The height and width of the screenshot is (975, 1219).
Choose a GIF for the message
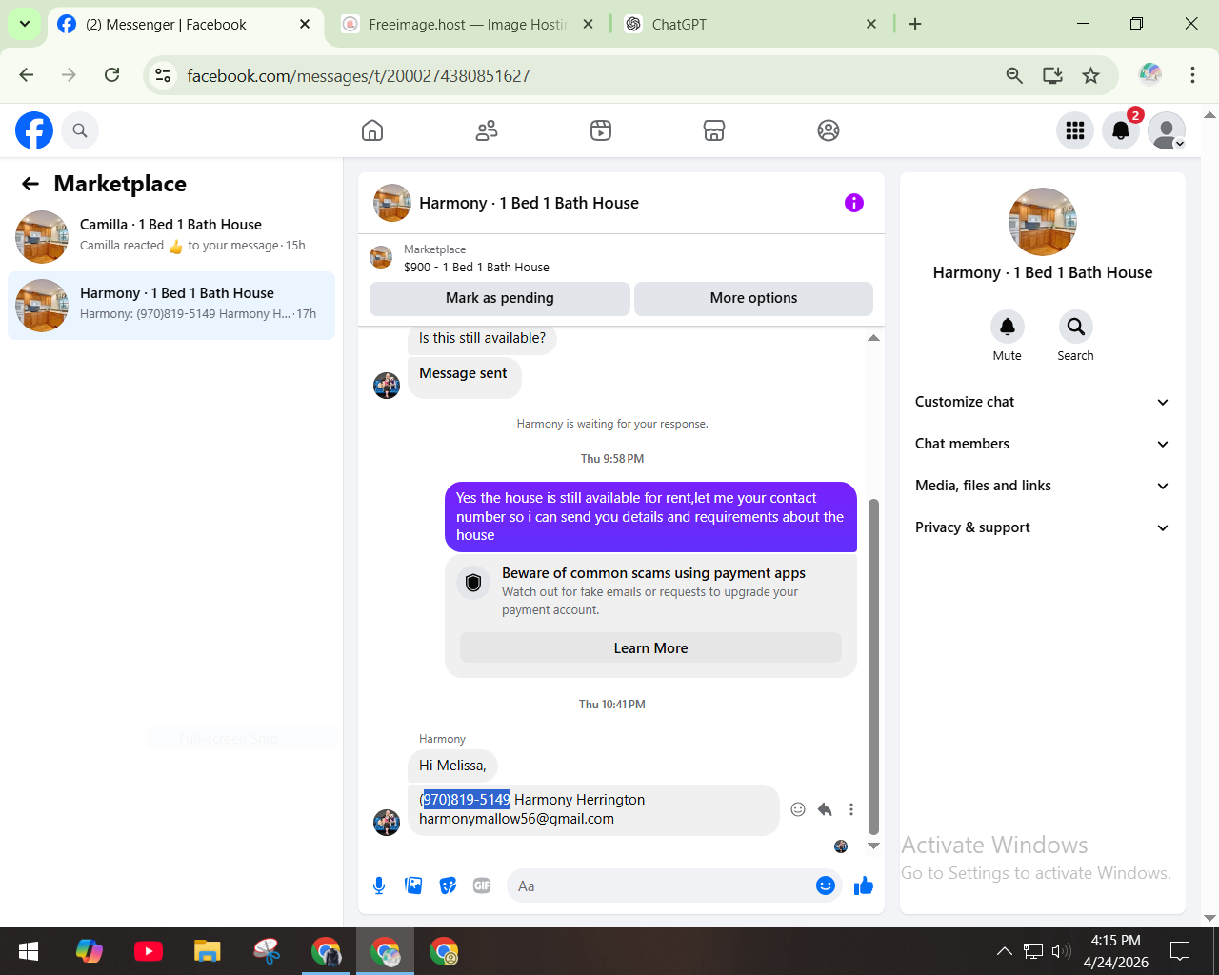pyautogui.click(x=482, y=886)
